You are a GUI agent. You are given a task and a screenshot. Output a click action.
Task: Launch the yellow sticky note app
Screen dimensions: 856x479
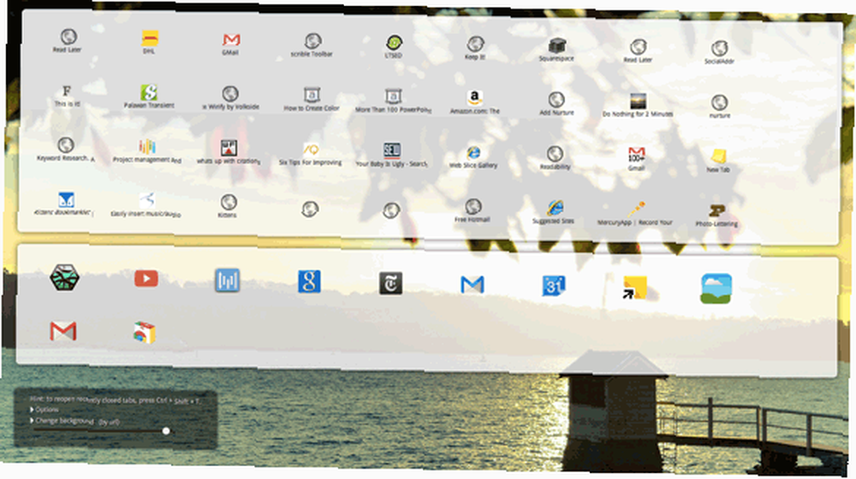click(x=635, y=287)
